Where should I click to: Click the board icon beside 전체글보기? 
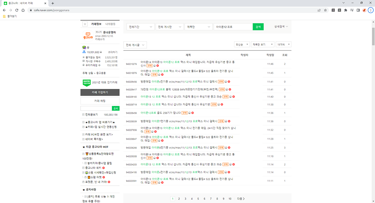83,114
